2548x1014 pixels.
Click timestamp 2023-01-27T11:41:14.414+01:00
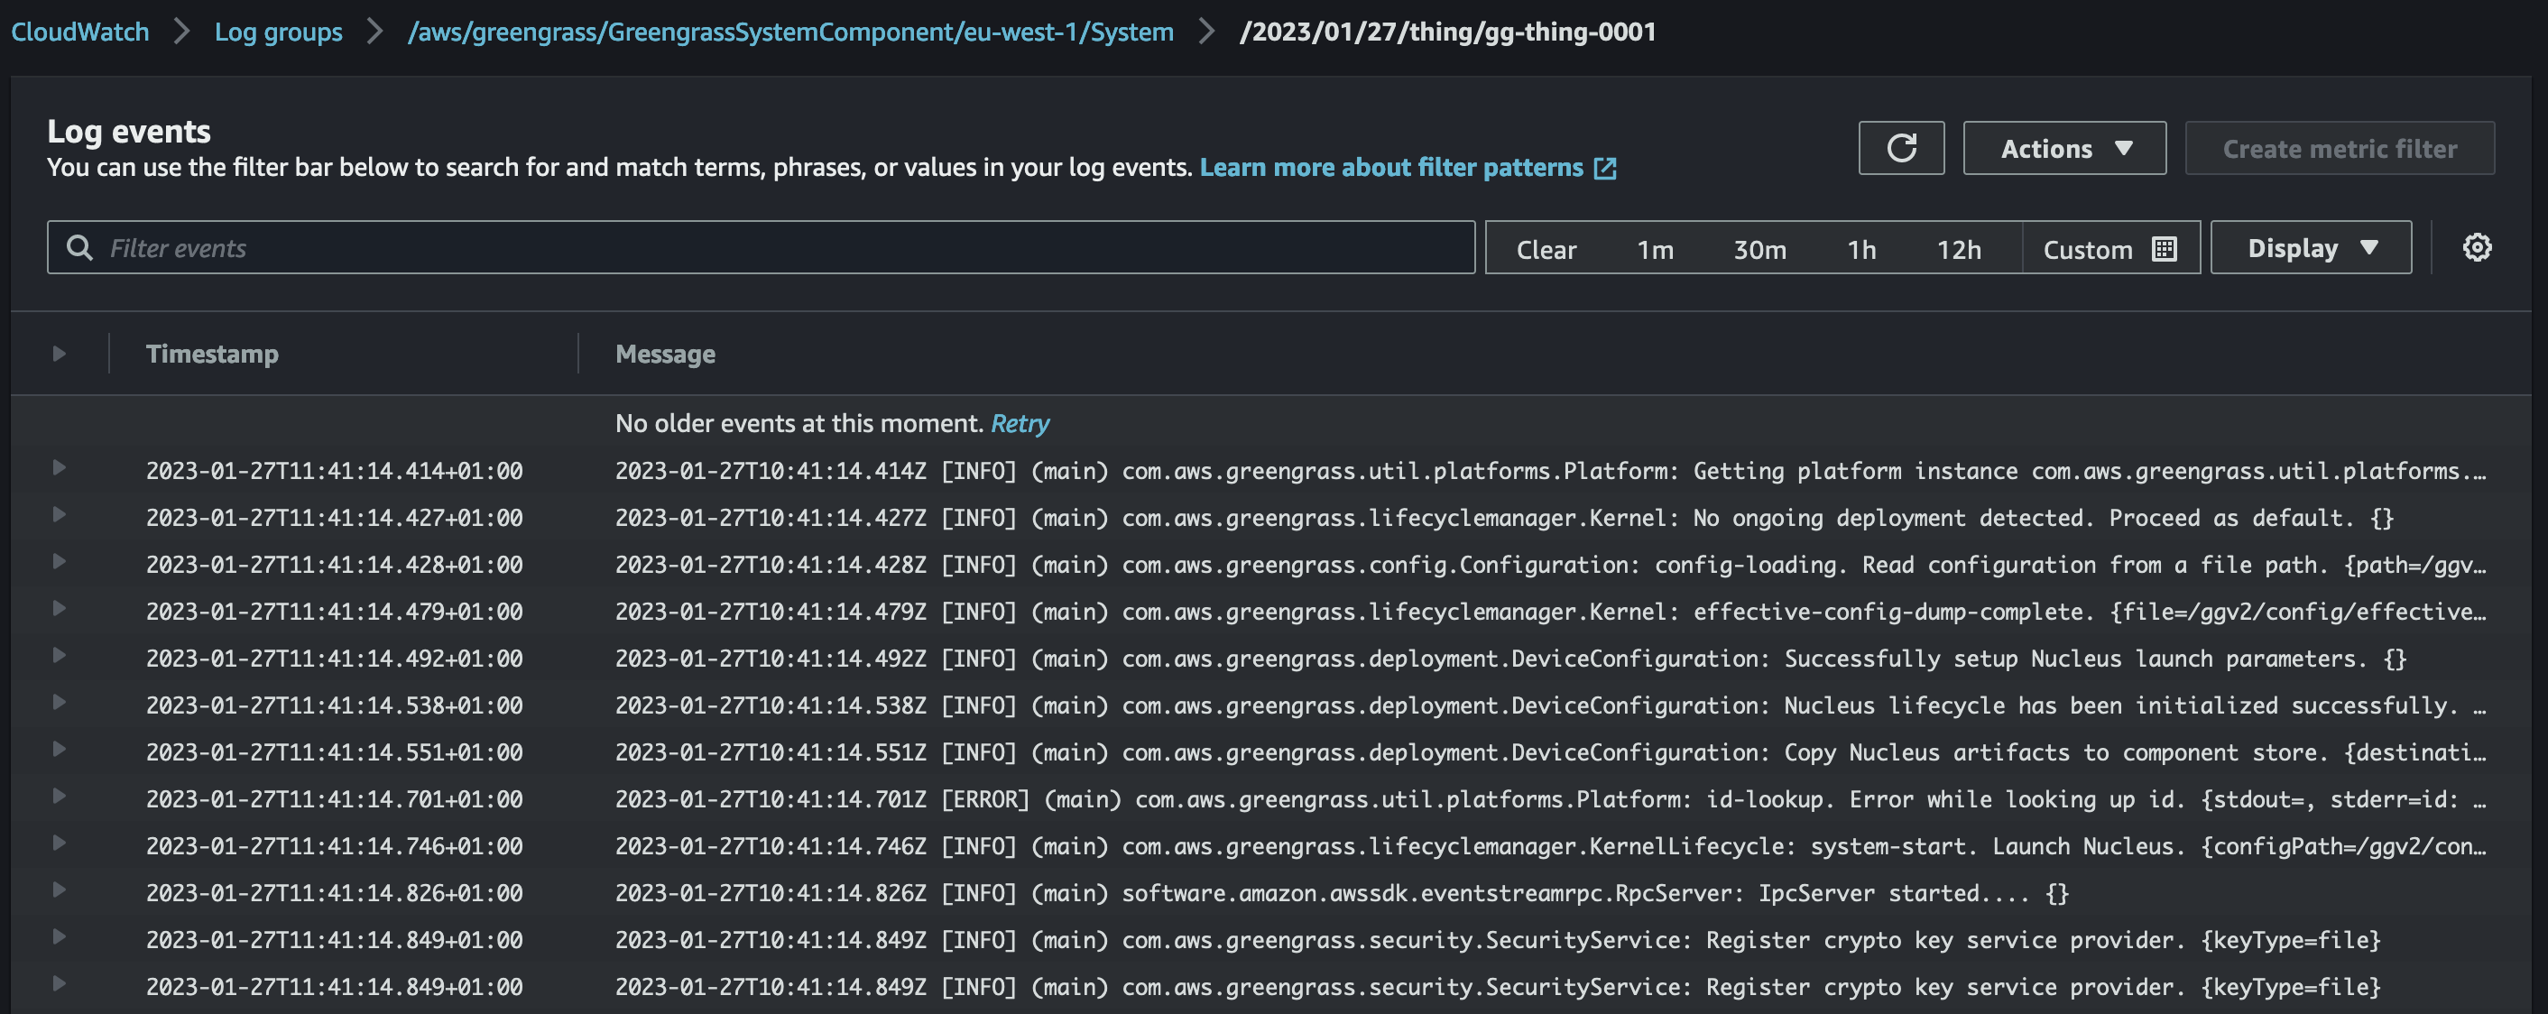click(335, 471)
